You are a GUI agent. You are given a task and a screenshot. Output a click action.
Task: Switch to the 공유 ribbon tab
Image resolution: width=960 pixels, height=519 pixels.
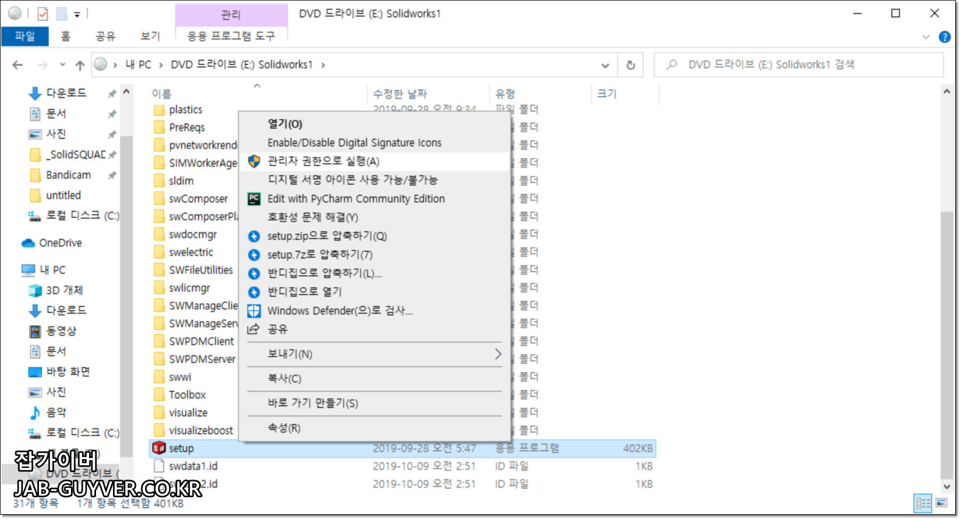[x=105, y=36]
